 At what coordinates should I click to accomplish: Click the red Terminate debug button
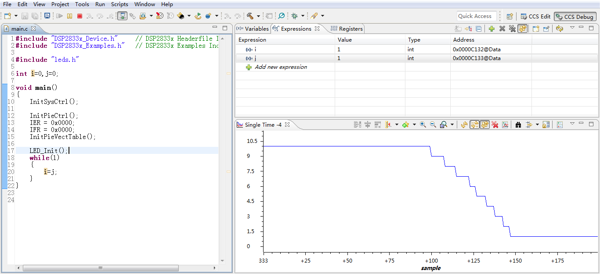[80, 16]
